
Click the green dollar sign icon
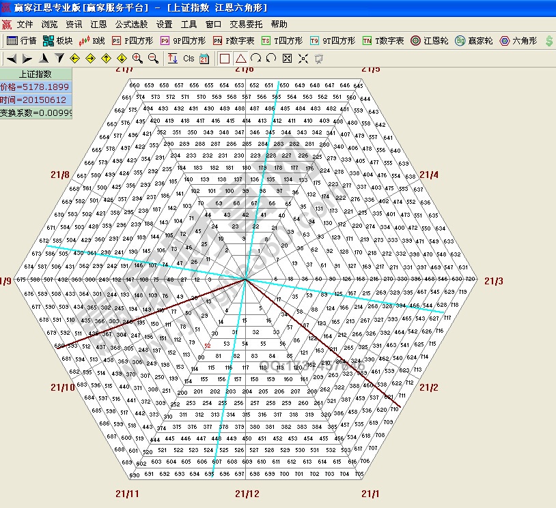pos(549,41)
